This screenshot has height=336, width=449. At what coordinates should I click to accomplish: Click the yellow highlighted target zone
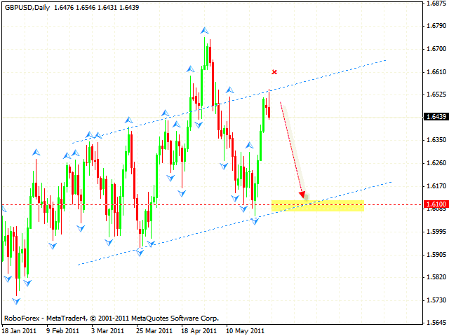(x=318, y=205)
